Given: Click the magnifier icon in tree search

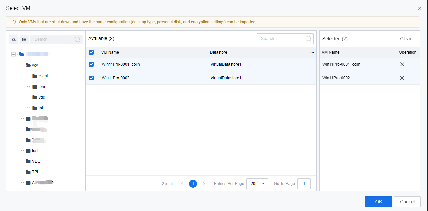Looking at the screenshot, I should coord(77,39).
